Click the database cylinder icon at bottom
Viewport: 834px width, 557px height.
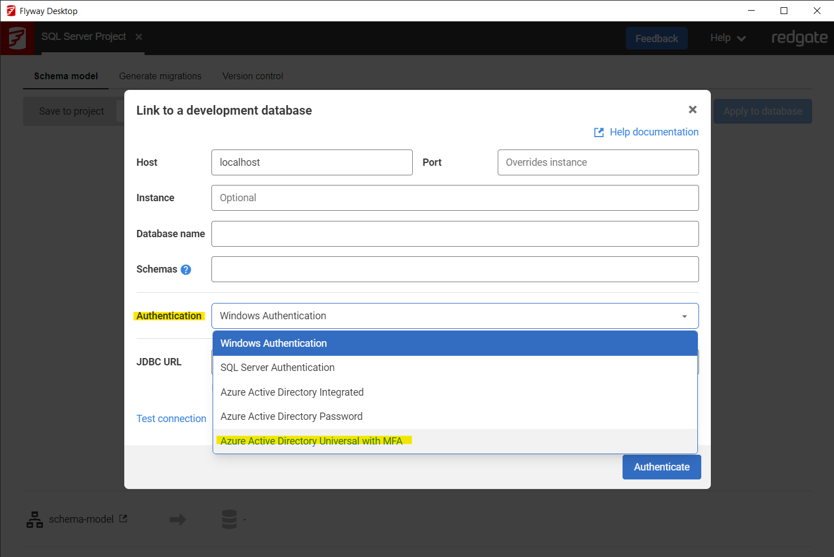pyautogui.click(x=229, y=519)
